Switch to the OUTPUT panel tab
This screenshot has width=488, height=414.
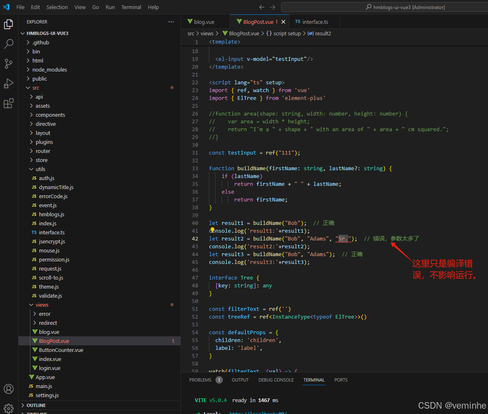click(x=240, y=380)
